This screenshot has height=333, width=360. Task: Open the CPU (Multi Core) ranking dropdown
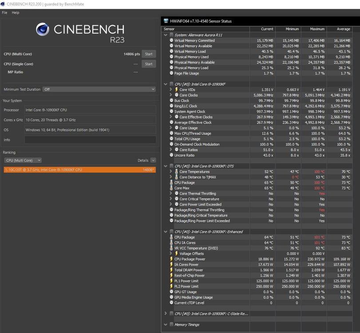tap(23, 160)
